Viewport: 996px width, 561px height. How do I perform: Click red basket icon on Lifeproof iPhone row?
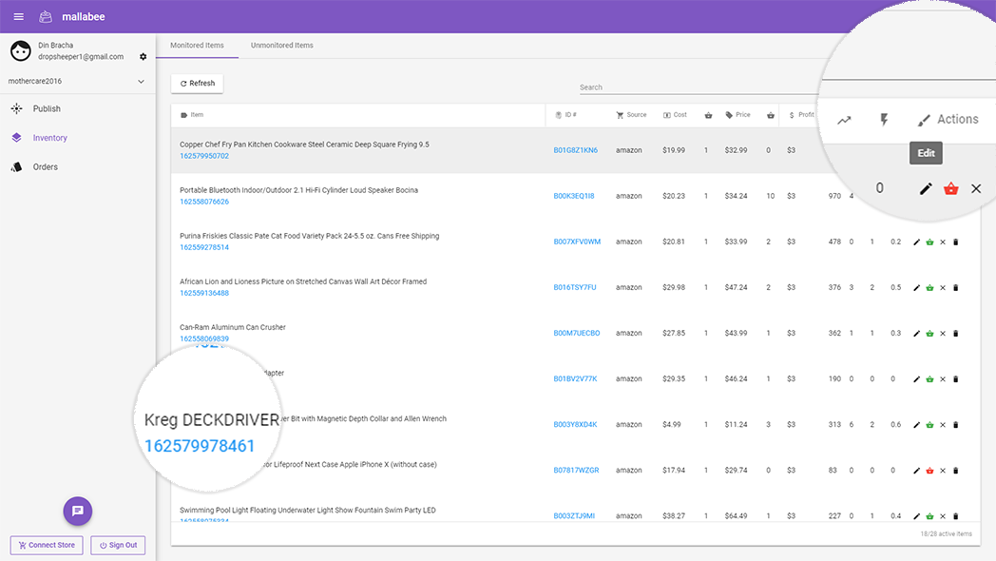[x=929, y=471]
